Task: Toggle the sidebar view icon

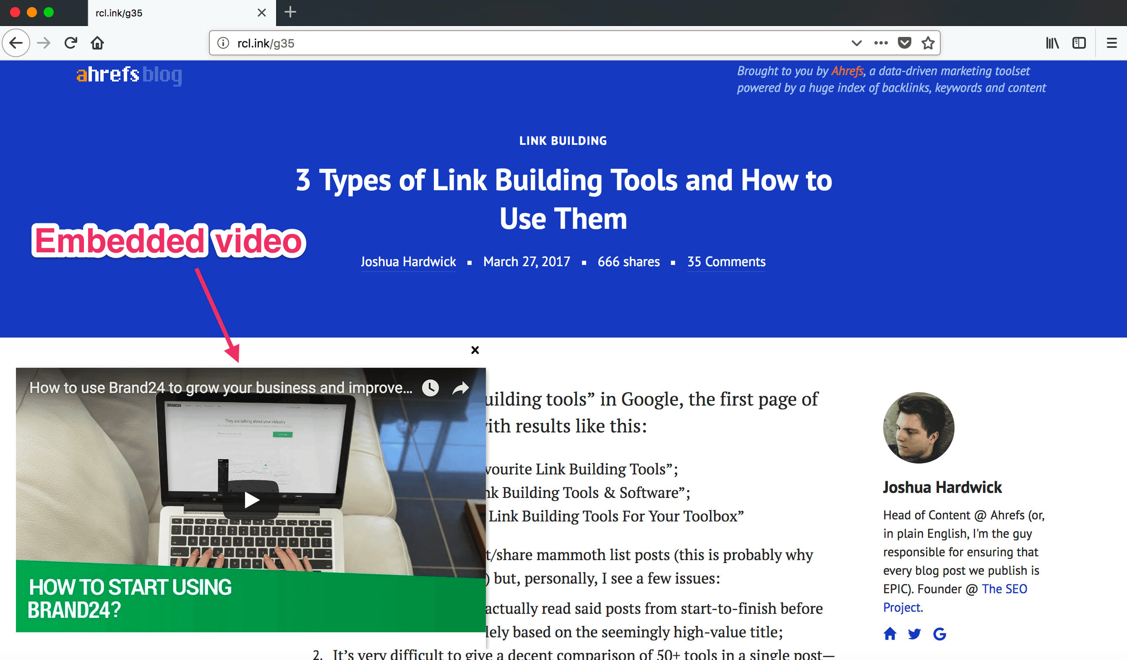Action: tap(1079, 43)
